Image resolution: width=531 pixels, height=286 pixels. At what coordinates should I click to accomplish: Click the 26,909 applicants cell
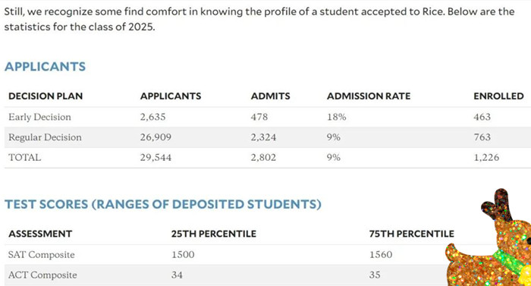point(156,137)
